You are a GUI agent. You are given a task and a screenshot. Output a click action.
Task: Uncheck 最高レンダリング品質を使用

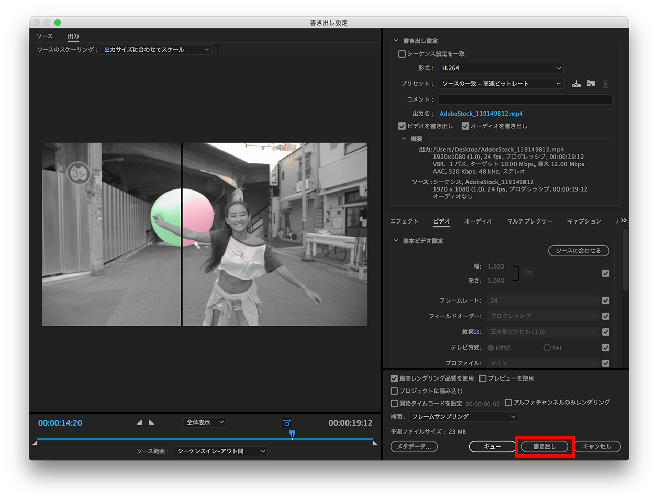click(394, 378)
